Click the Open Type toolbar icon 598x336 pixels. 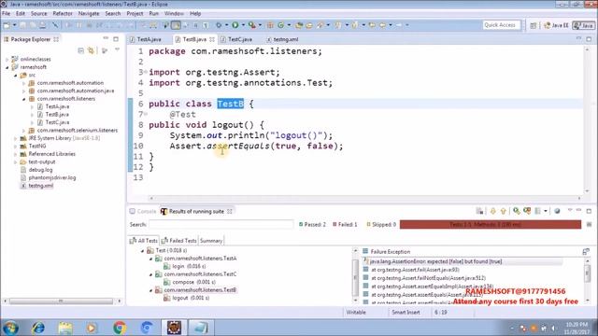[x=299, y=25]
